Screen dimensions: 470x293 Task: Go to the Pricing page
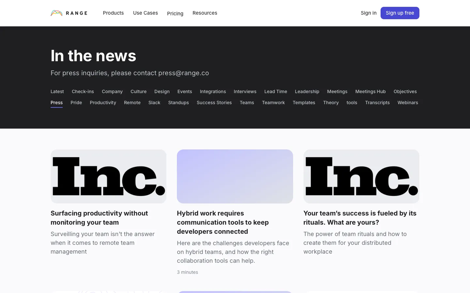(x=175, y=13)
